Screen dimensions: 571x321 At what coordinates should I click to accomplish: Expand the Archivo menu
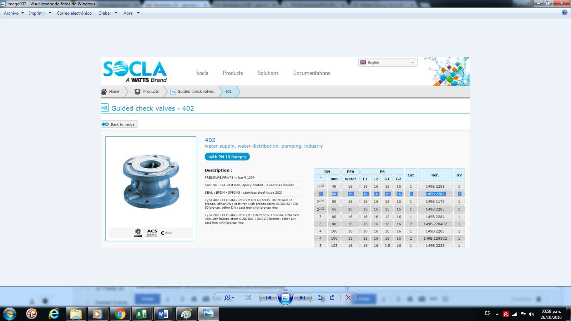(14, 13)
